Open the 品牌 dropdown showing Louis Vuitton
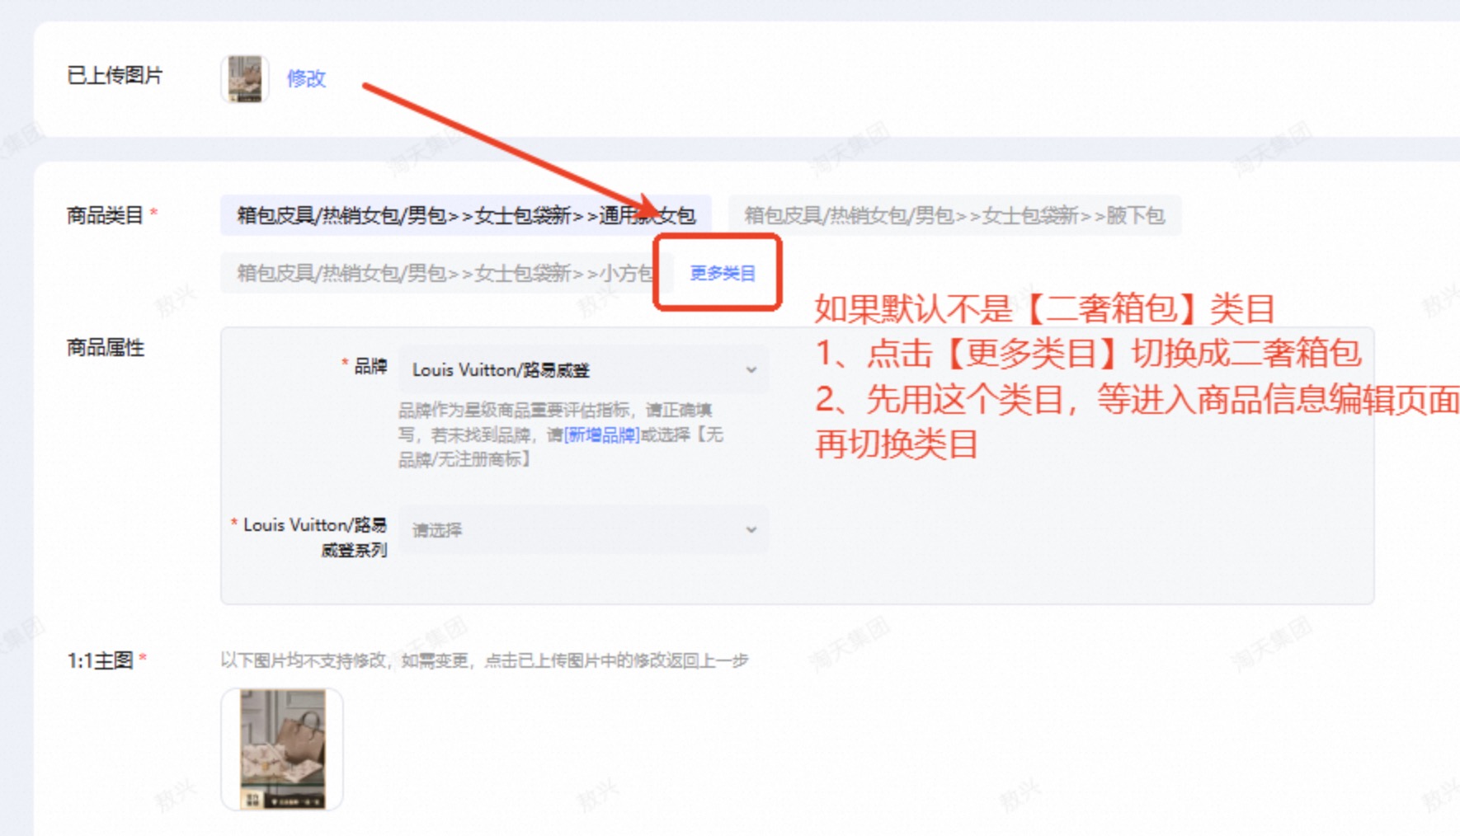 point(584,370)
